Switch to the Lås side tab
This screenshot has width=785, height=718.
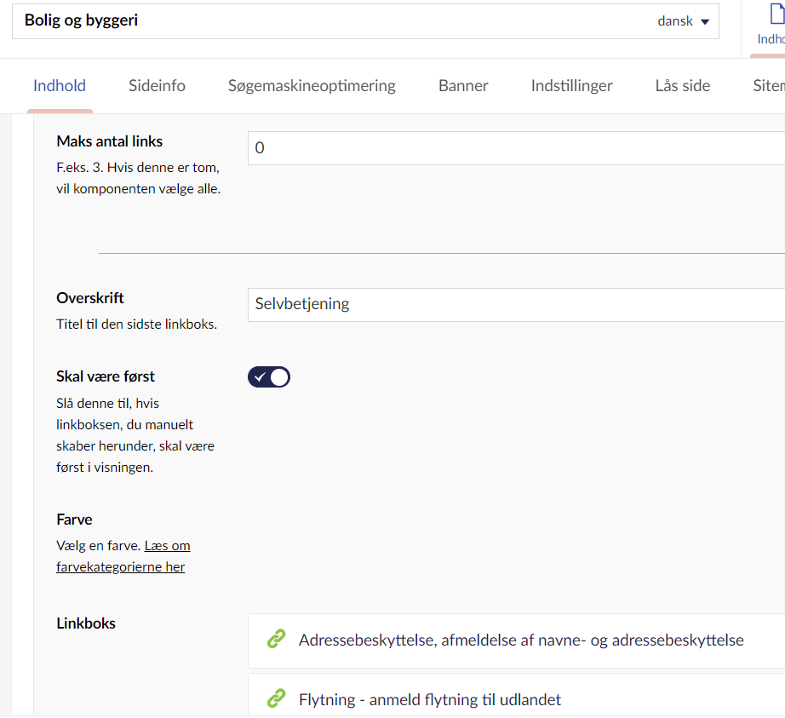point(682,85)
